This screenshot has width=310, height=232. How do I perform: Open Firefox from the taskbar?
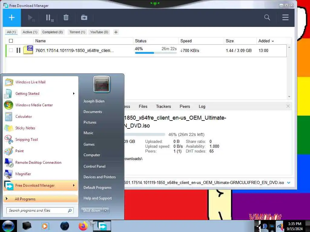click(x=83, y=226)
